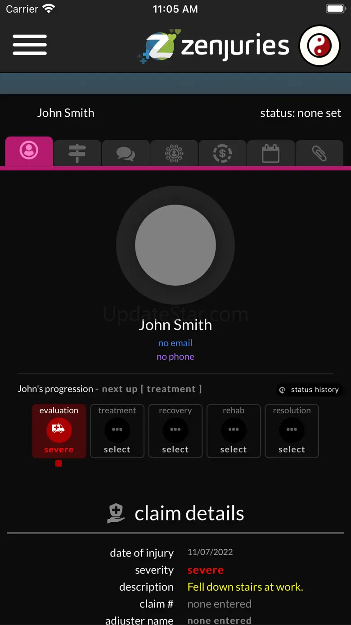Tap the red marker below evaluation
The image size is (351, 625).
tap(58, 463)
